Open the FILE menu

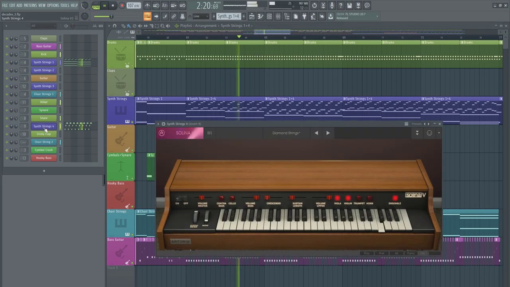coord(5,5)
